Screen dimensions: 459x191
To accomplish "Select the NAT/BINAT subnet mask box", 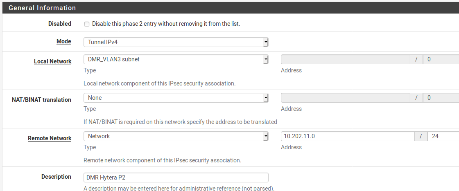I will (x=441, y=98).
